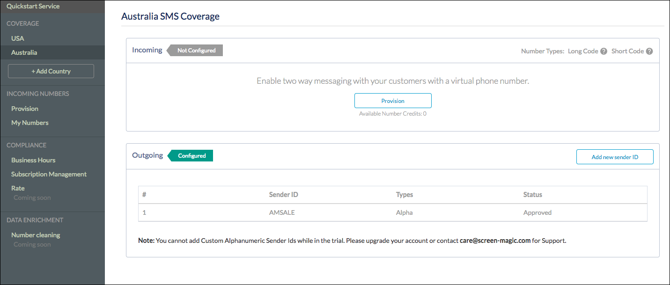The width and height of the screenshot is (670, 285).
Task: Click the Not Configured status badge
Action: pos(196,51)
